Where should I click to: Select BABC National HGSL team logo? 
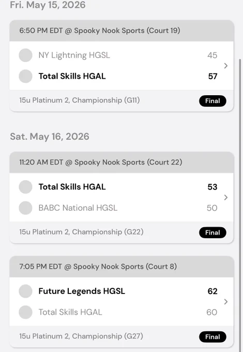[x=25, y=208]
